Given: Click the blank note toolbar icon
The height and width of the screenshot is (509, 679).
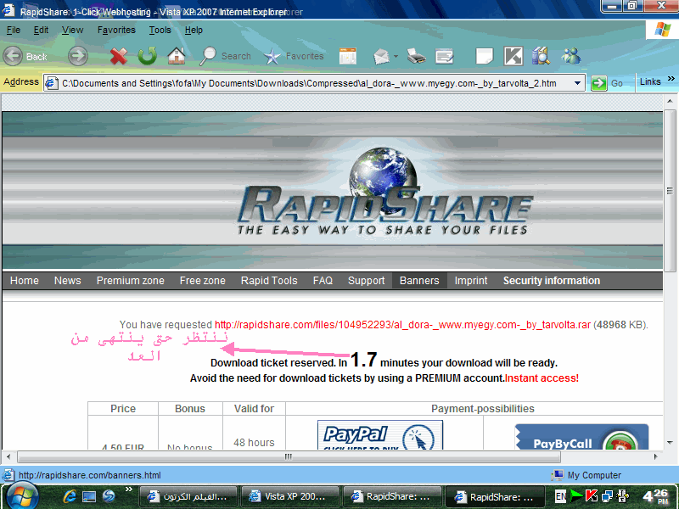Looking at the screenshot, I should click(x=484, y=56).
